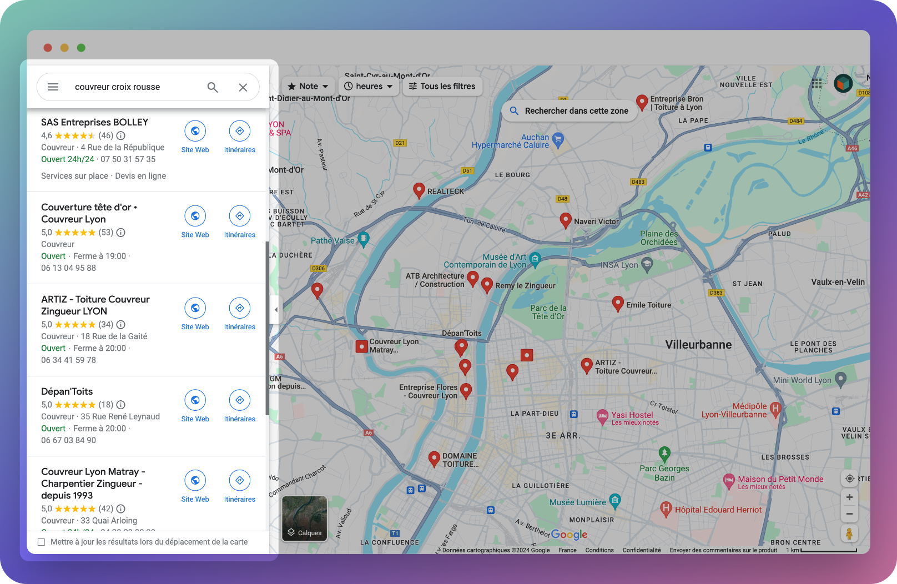897x584 pixels.
Task: Click the Google logo on the map
Action: tap(569, 535)
